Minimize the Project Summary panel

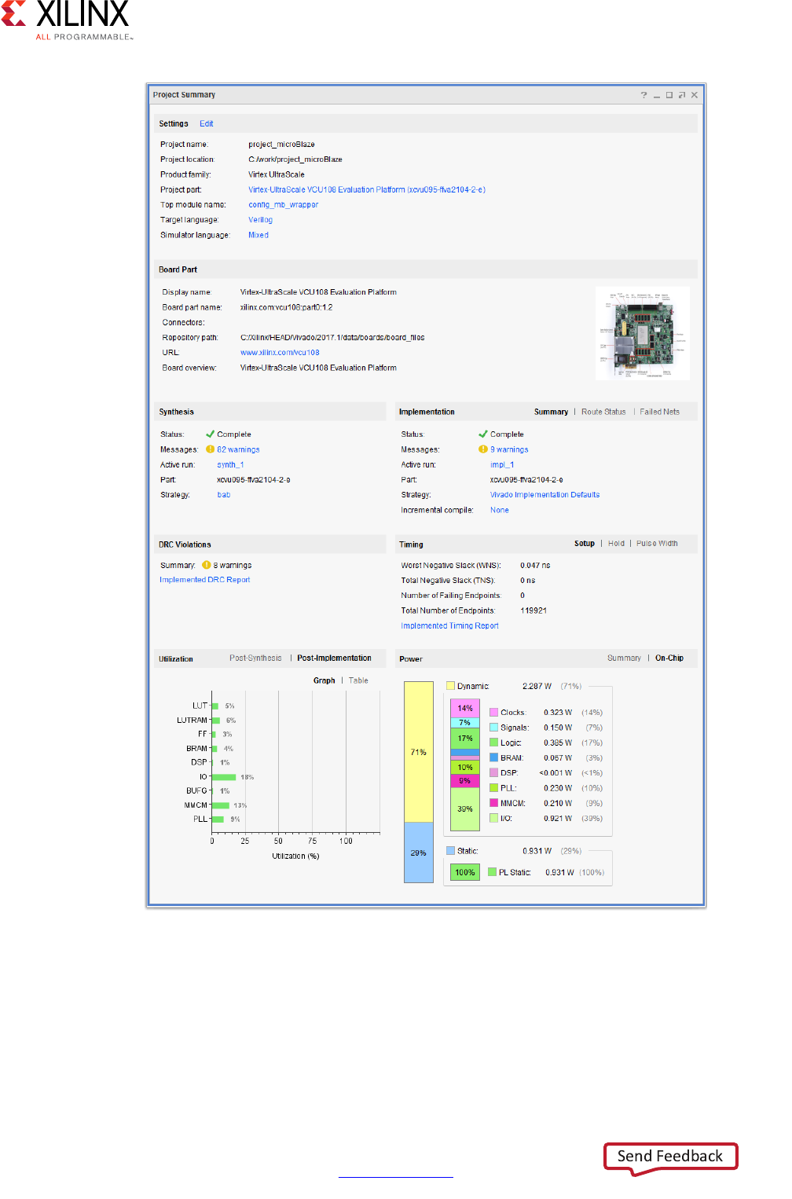click(657, 95)
